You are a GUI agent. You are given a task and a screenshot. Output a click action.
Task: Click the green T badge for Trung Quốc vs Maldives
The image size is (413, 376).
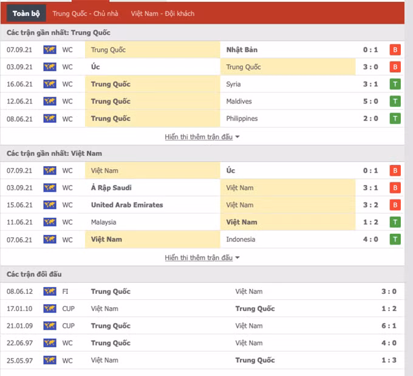point(395,101)
